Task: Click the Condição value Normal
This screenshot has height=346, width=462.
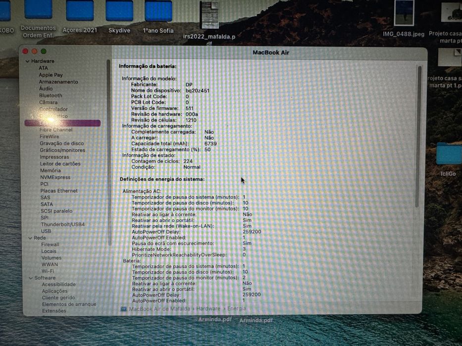Action: tap(192, 167)
